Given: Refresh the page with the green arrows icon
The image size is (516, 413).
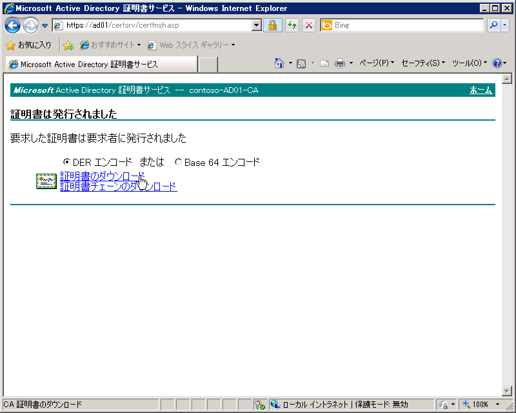Looking at the screenshot, I should (292, 25).
